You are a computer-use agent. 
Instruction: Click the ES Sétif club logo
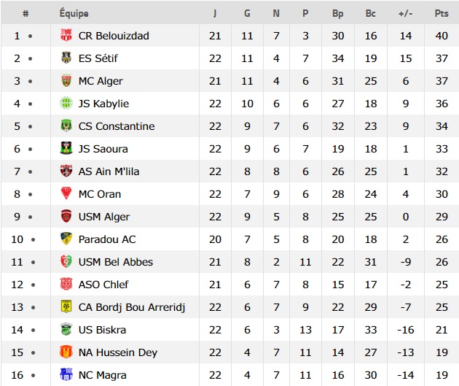66,58
